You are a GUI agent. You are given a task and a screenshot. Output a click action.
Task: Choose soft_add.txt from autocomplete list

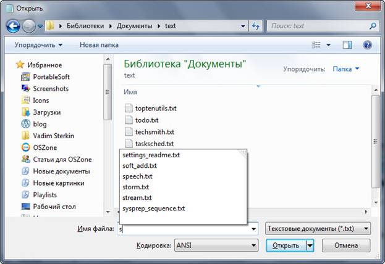coord(183,166)
